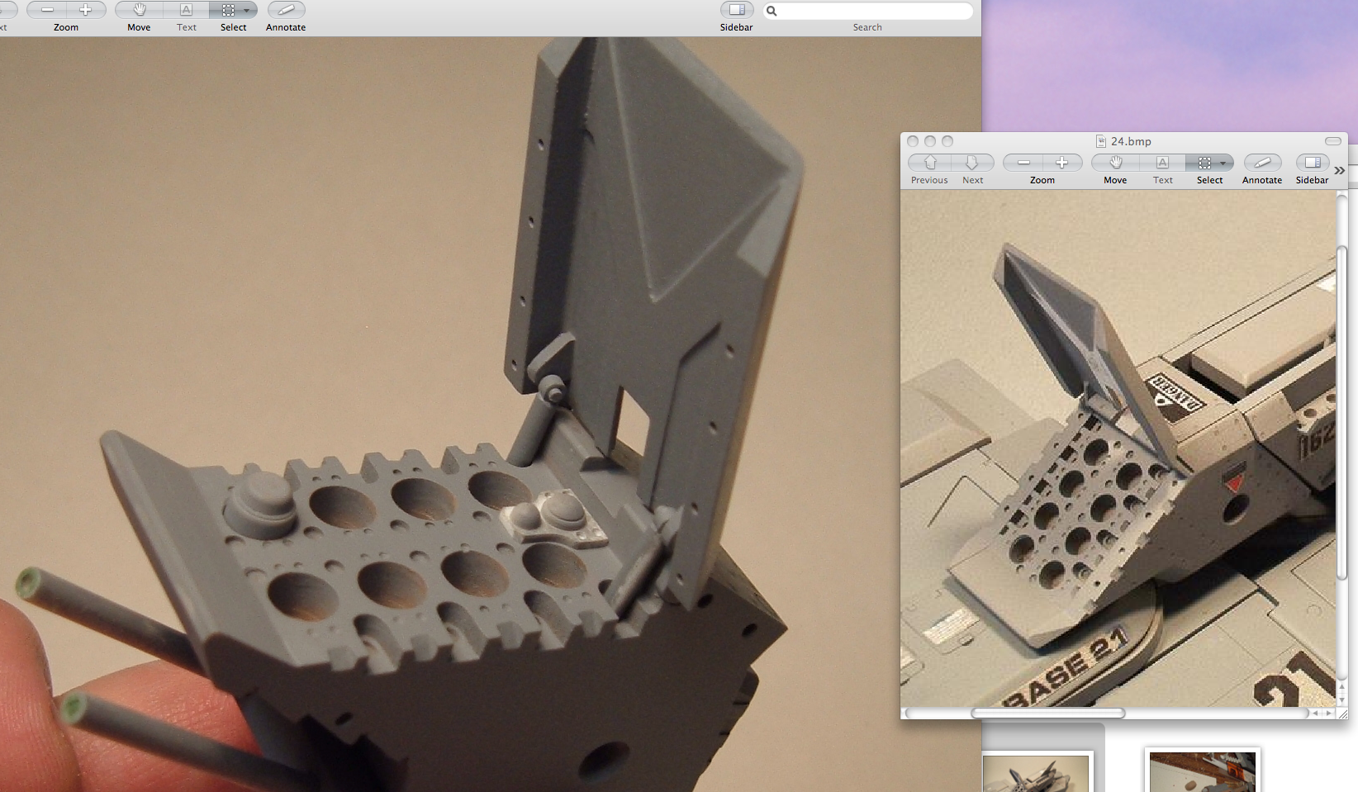Minimize the 24.bmp window
The image size is (1358, 792).
[x=930, y=141]
